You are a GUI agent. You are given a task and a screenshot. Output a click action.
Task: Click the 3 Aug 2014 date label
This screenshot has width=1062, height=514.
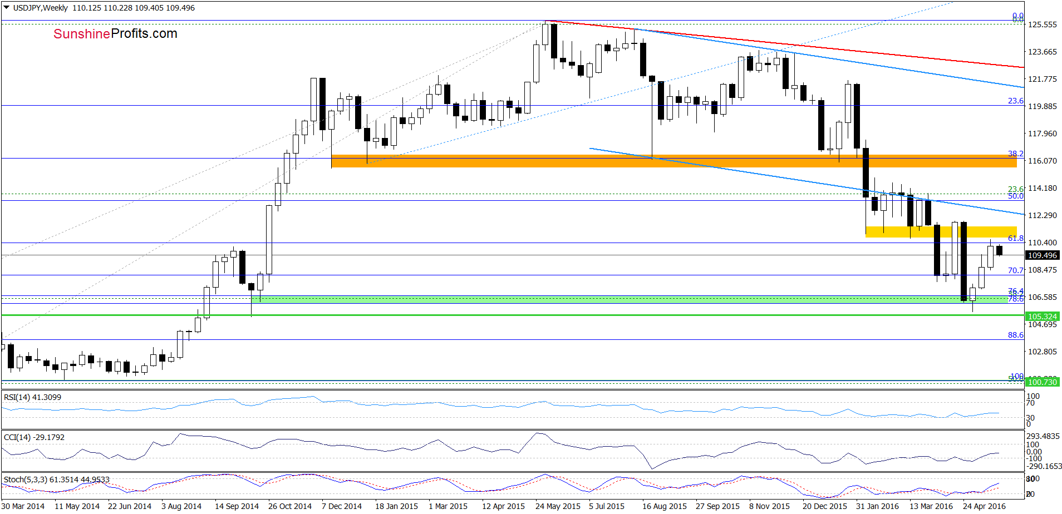(181, 506)
